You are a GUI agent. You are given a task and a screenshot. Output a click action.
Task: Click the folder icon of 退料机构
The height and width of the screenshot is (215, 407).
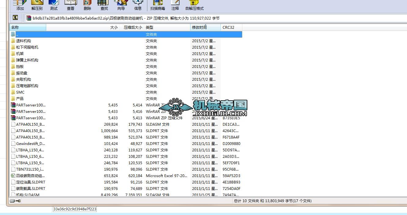coord(13,41)
